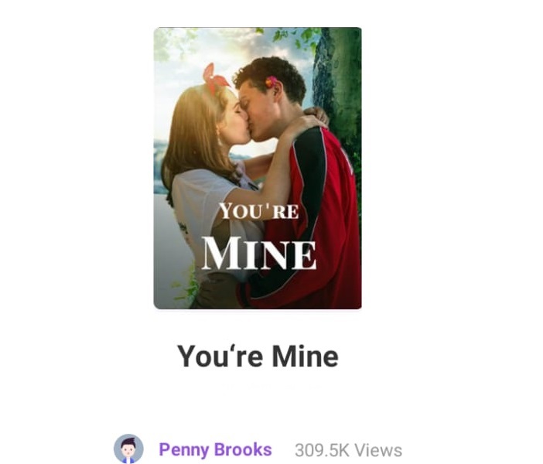Screen dimensions: 543x464
Task: Click the 309.5K Views count
Action: pos(348,450)
